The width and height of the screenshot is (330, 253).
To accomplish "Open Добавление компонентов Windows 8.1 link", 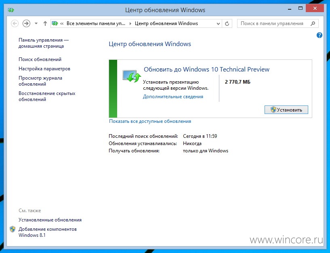I will [x=48, y=232].
